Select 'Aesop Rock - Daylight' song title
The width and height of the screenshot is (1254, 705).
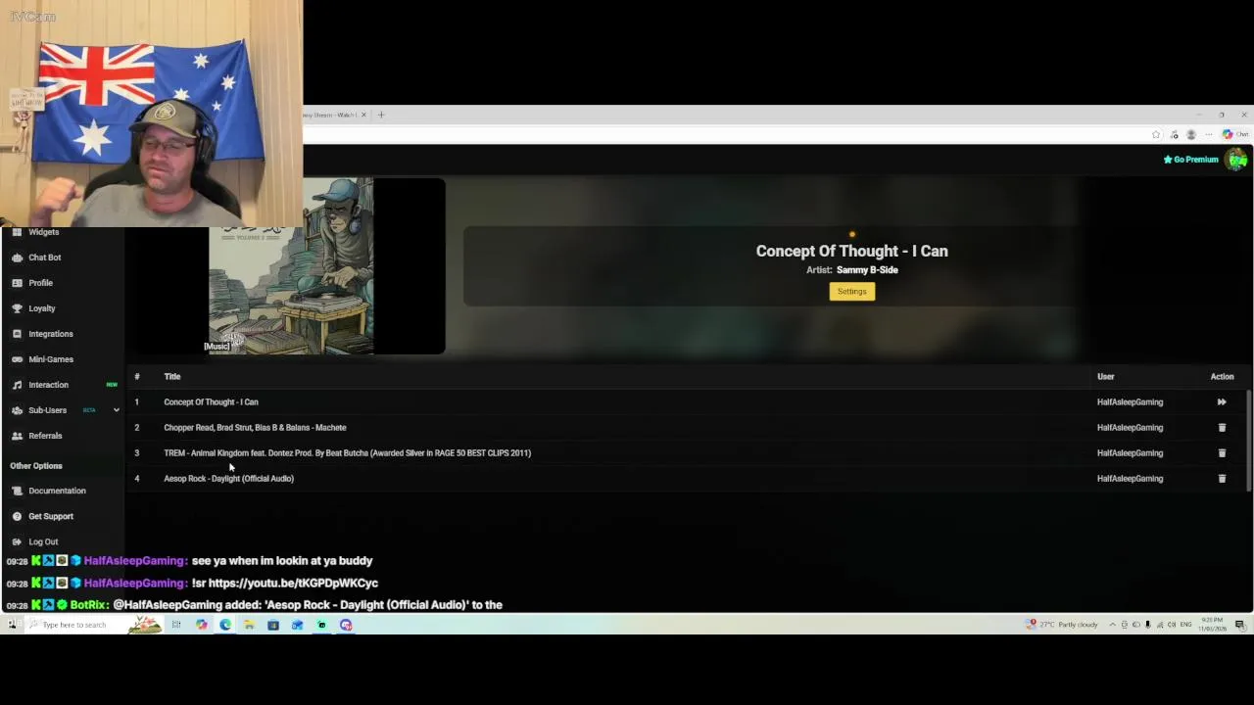click(228, 478)
